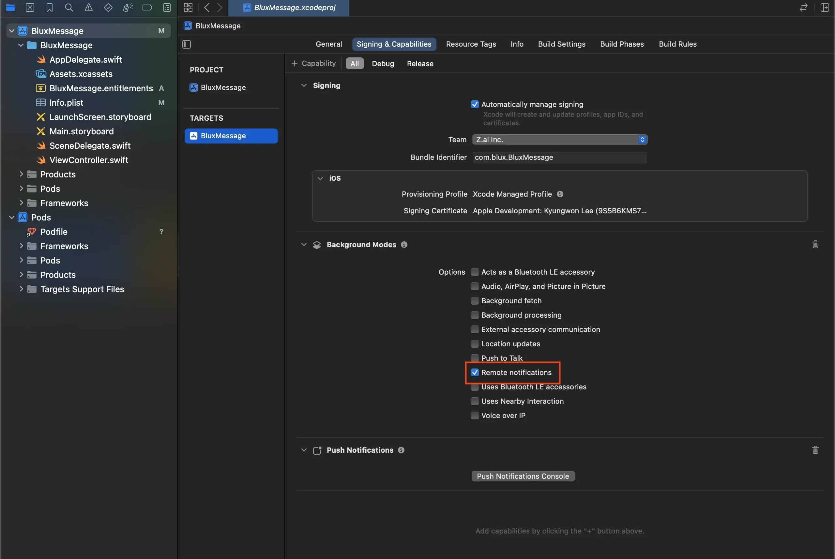The height and width of the screenshot is (559, 835).
Task: Collapse the Pods project in navigator
Action: pos(12,218)
